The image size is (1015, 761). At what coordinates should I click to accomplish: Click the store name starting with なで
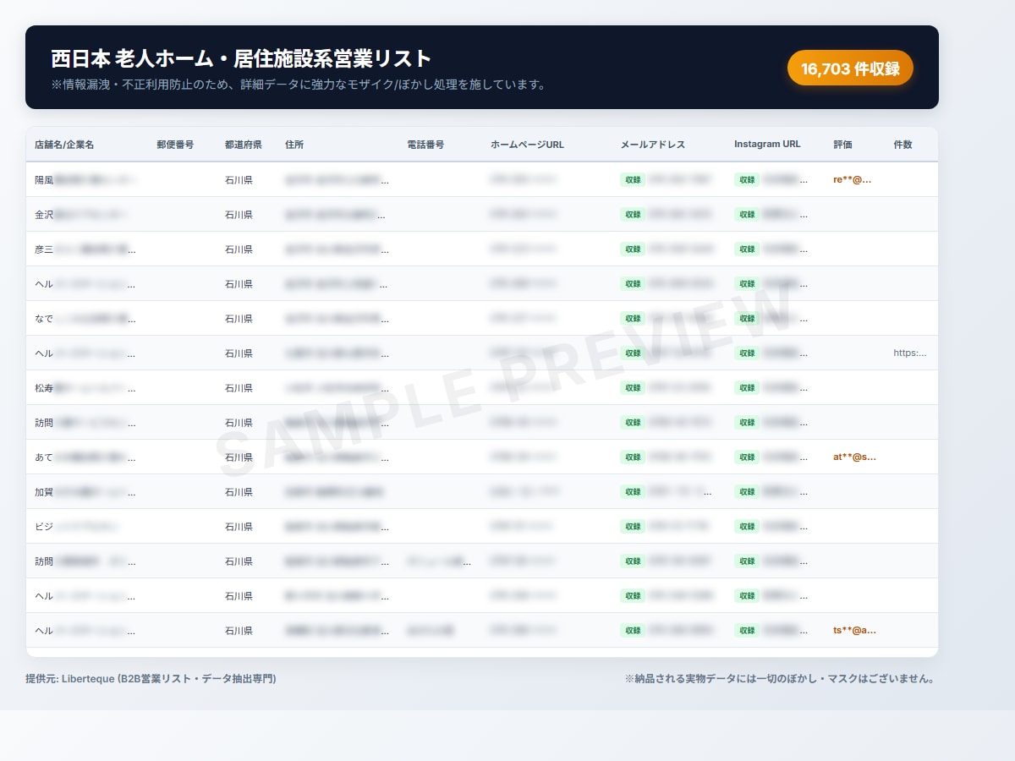(85, 319)
